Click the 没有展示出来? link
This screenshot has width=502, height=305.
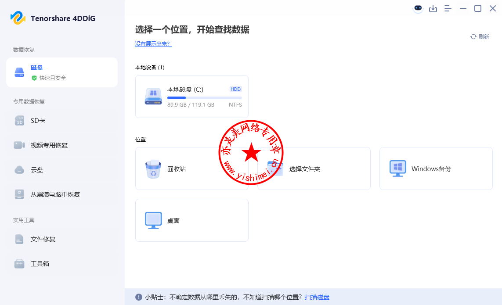pyautogui.click(x=153, y=44)
